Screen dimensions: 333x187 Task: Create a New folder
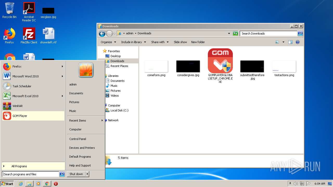[x=198, y=42]
